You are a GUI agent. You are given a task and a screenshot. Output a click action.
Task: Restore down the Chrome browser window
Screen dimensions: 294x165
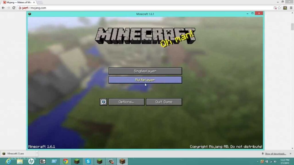click(x=283, y=2)
